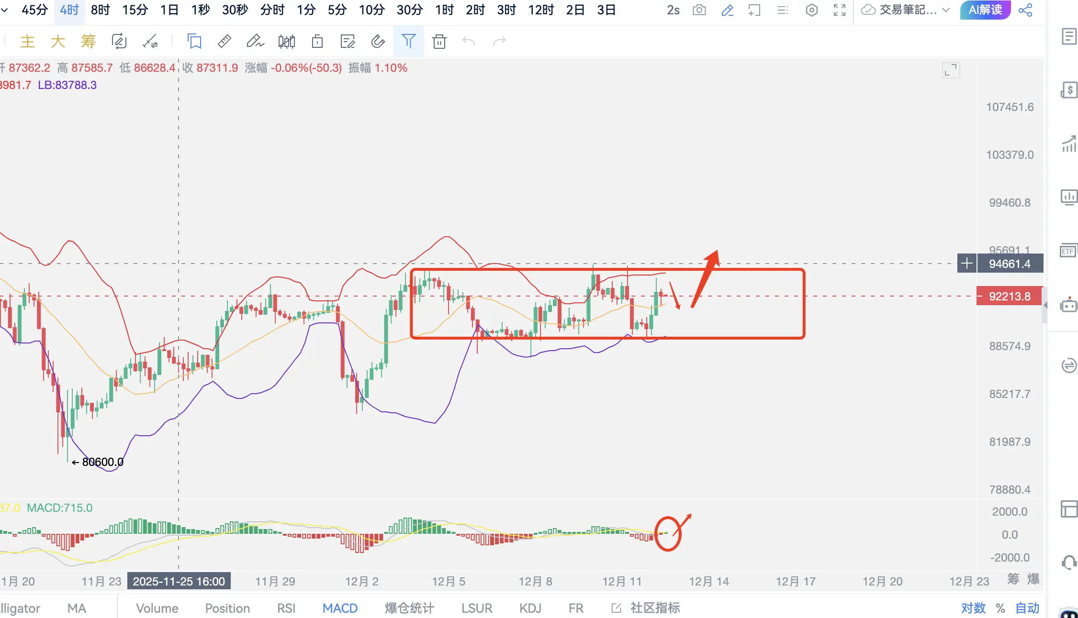Open the candlestick chart style icon
The image size is (1078, 618).
click(286, 42)
